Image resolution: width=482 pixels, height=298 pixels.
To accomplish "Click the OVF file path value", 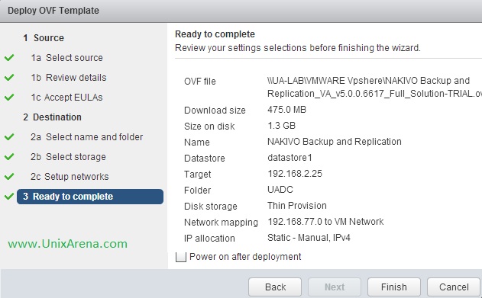I will [374, 87].
